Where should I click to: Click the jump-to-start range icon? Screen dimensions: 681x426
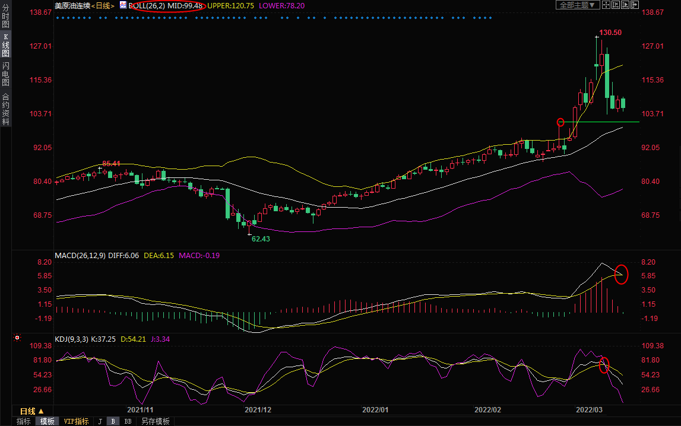[x=616, y=5]
